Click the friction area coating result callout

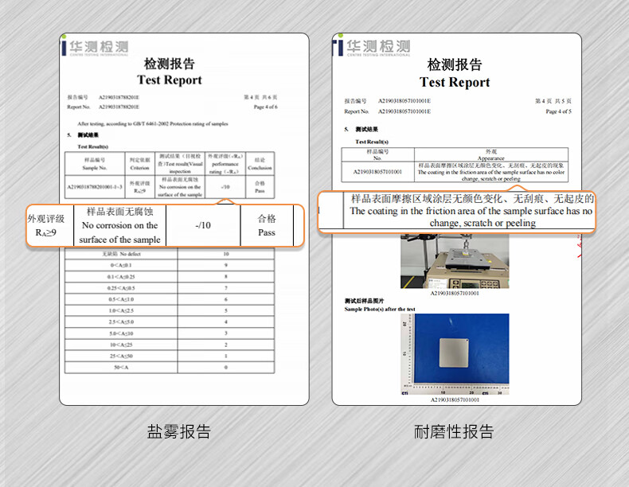(x=471, y=211)
